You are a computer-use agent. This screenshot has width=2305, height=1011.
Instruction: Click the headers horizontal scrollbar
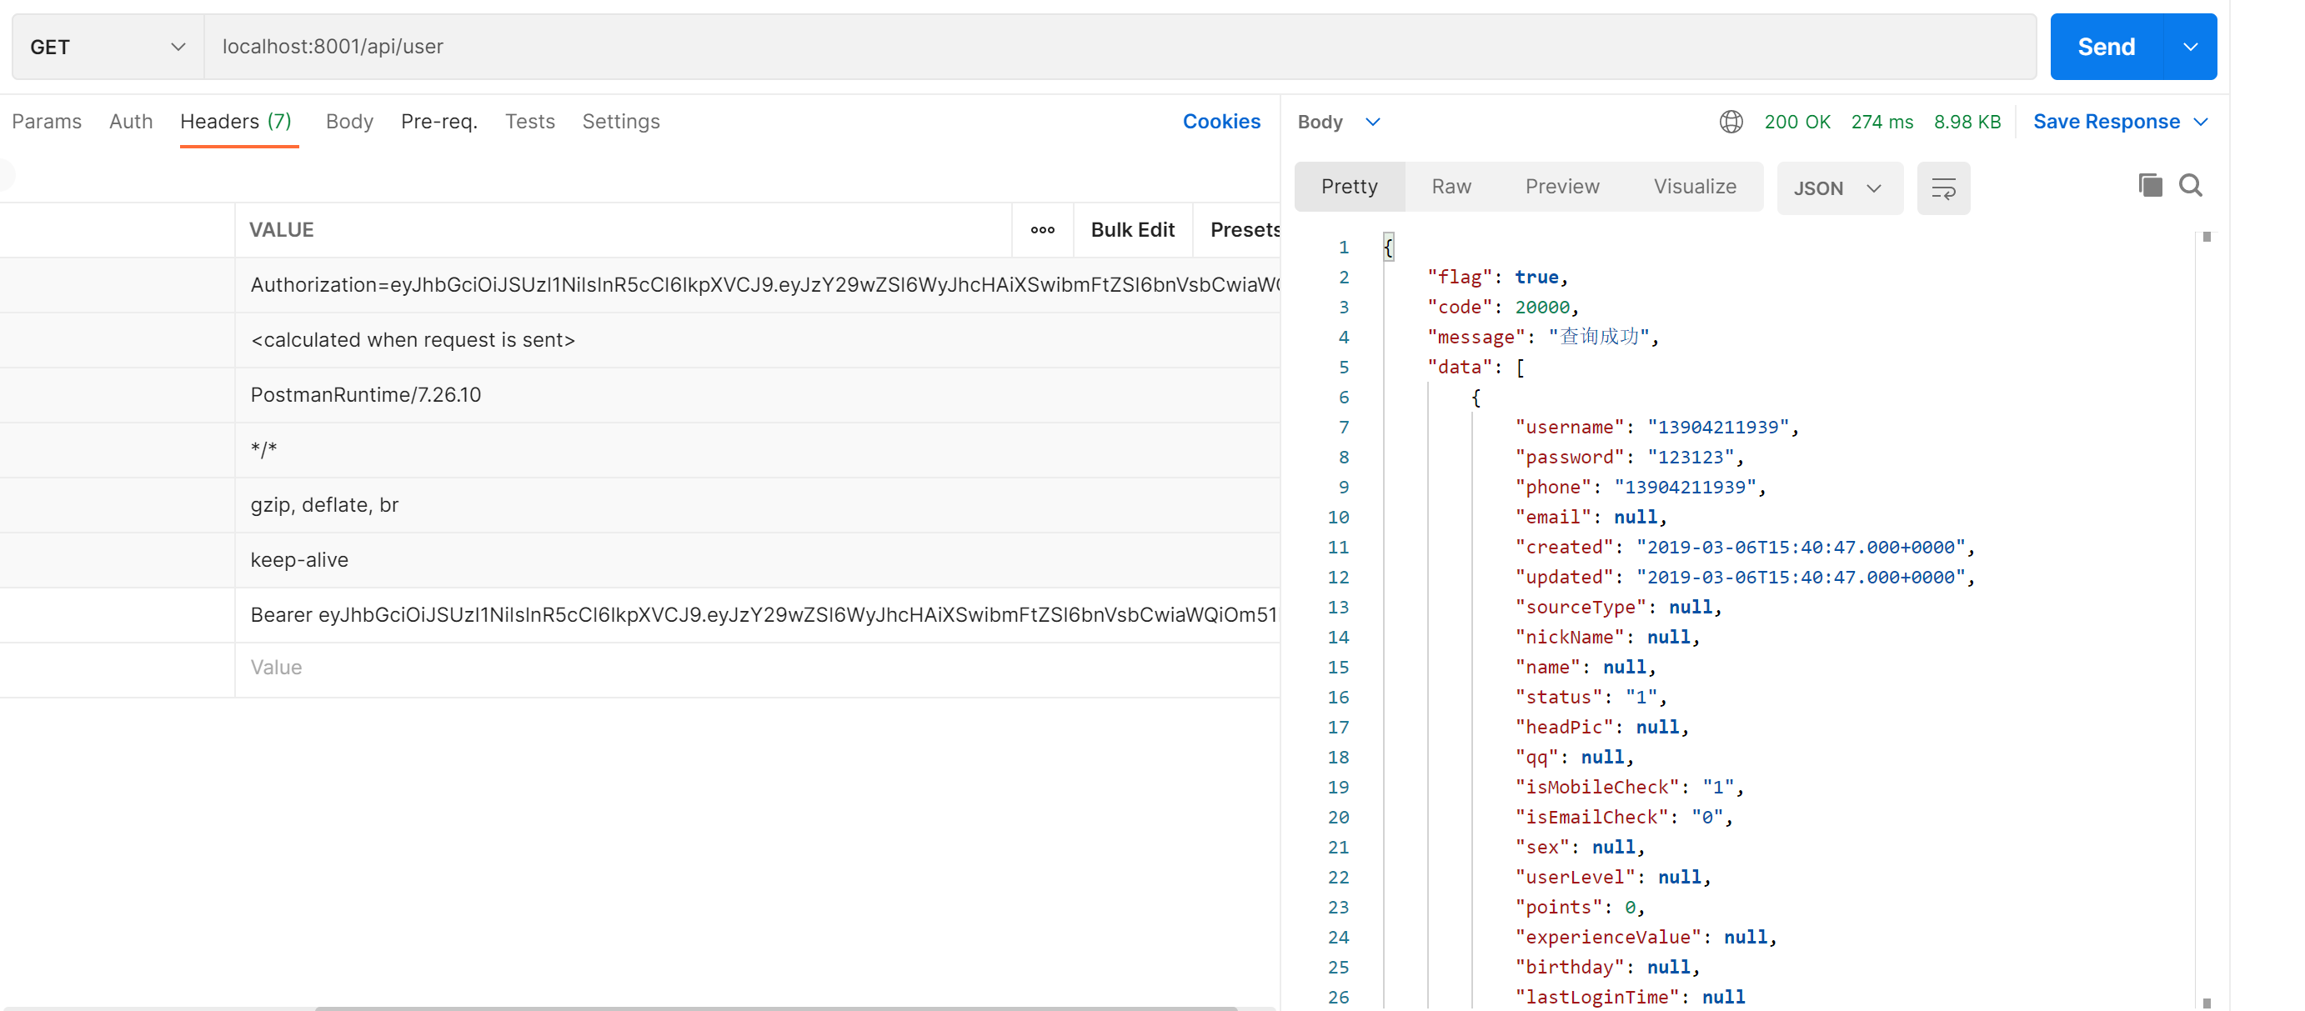[776, 1008]
